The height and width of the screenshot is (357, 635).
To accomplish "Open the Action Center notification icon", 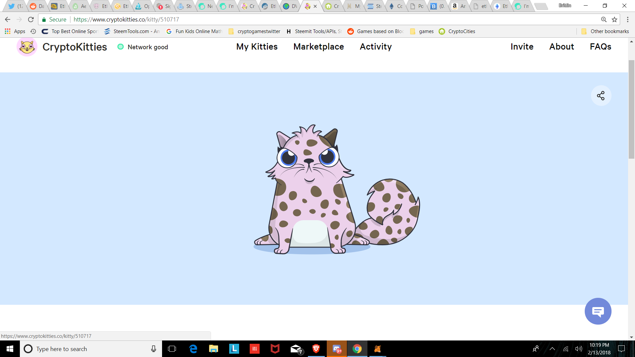I will point(622,349).
